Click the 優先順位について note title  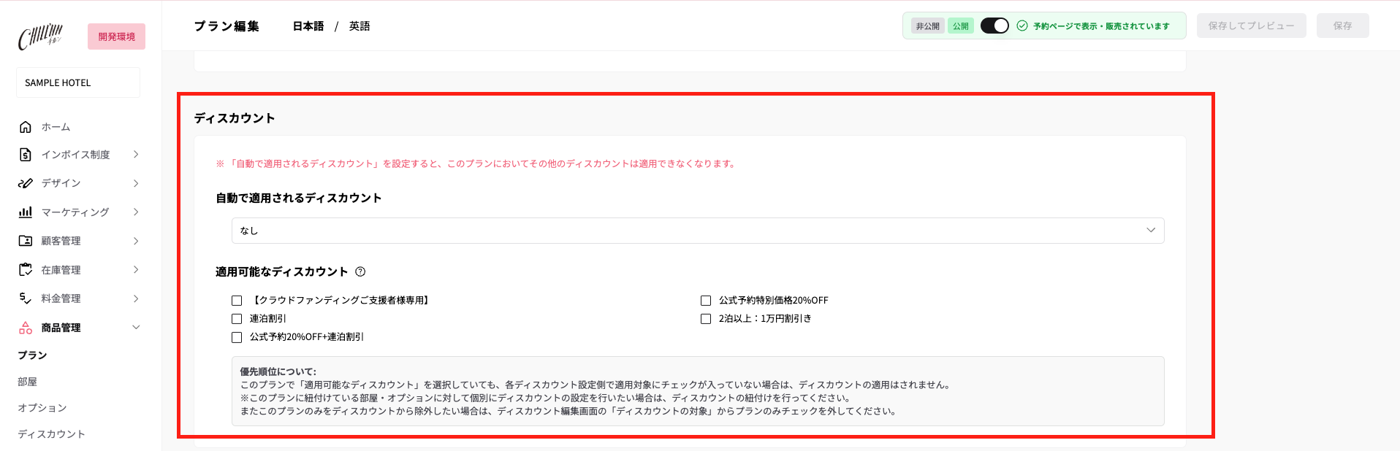[278, 371]
